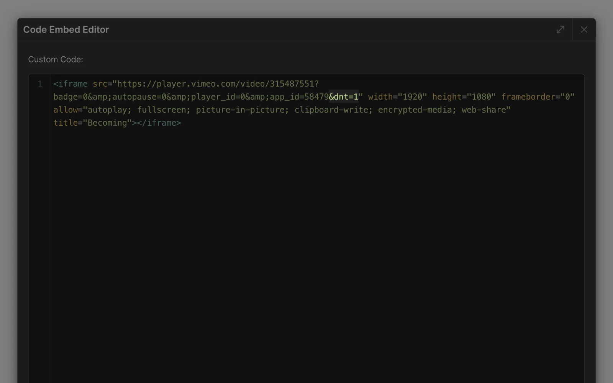
Task: Click the iframe src vimeo URL
Action: click(218, 84)
